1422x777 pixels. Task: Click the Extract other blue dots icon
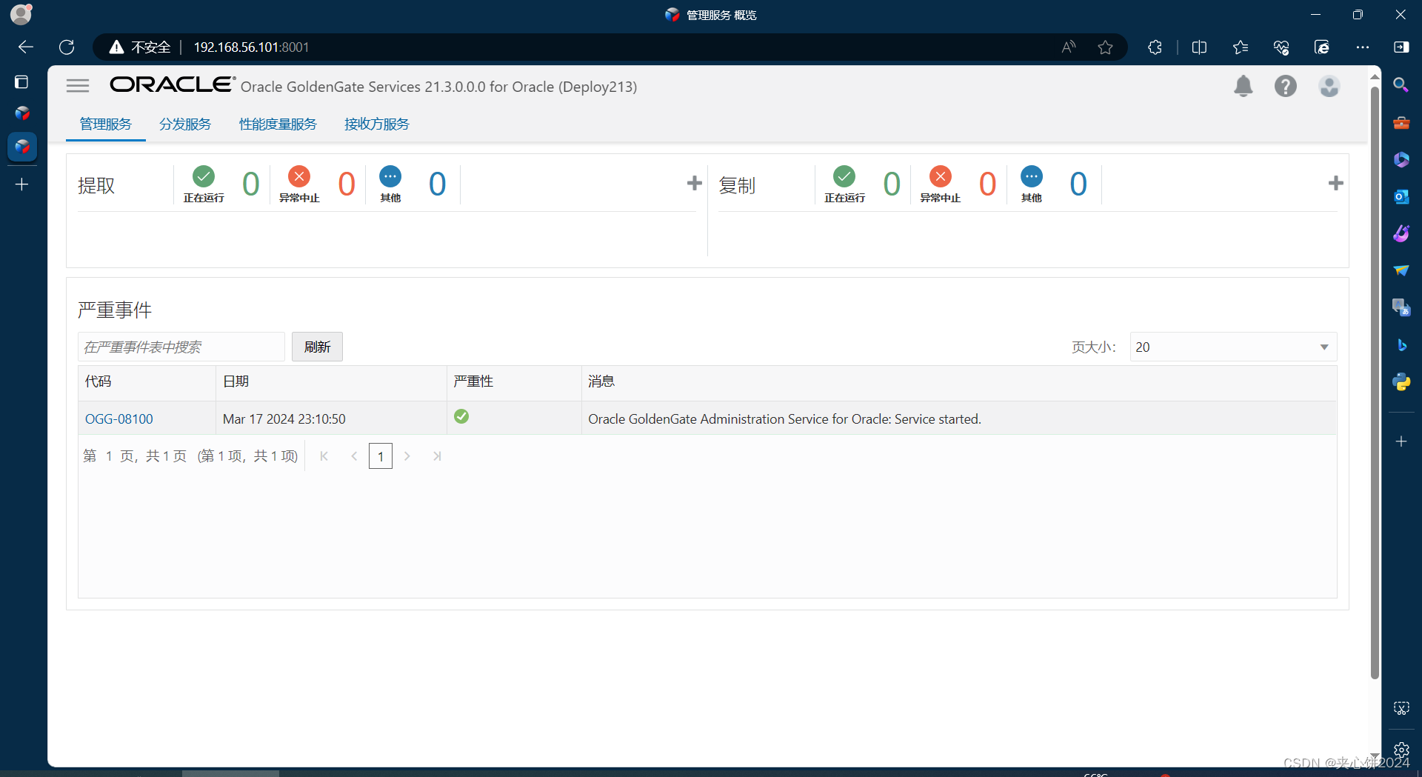[x=390, y=176]
